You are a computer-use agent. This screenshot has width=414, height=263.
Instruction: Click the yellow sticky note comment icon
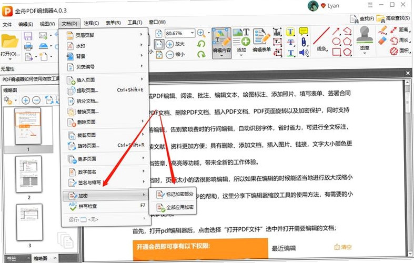click(x=304, y=32)
